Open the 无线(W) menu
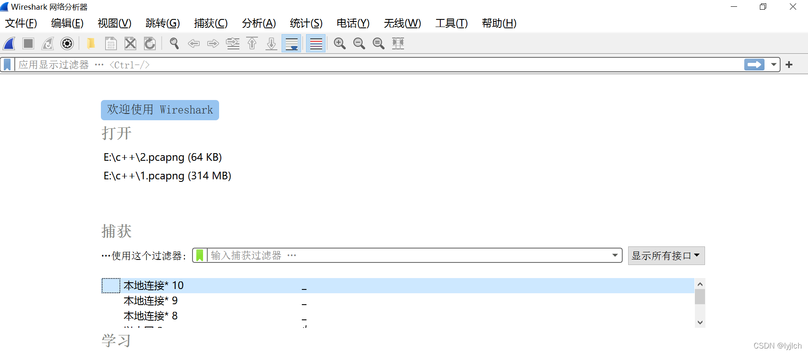Viewport: 808px width, 354px height. 402,23
